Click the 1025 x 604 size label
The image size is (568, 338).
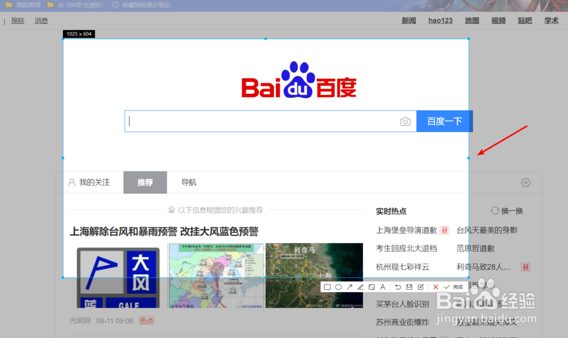79,34
